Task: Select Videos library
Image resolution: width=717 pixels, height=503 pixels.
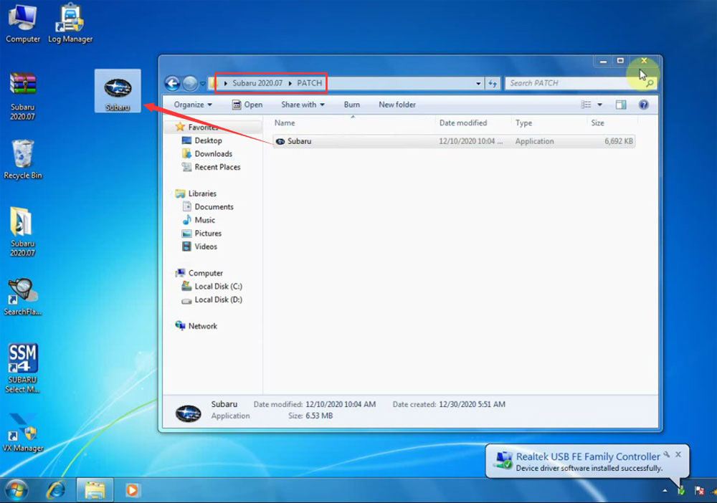Action: tap(205, 246)
